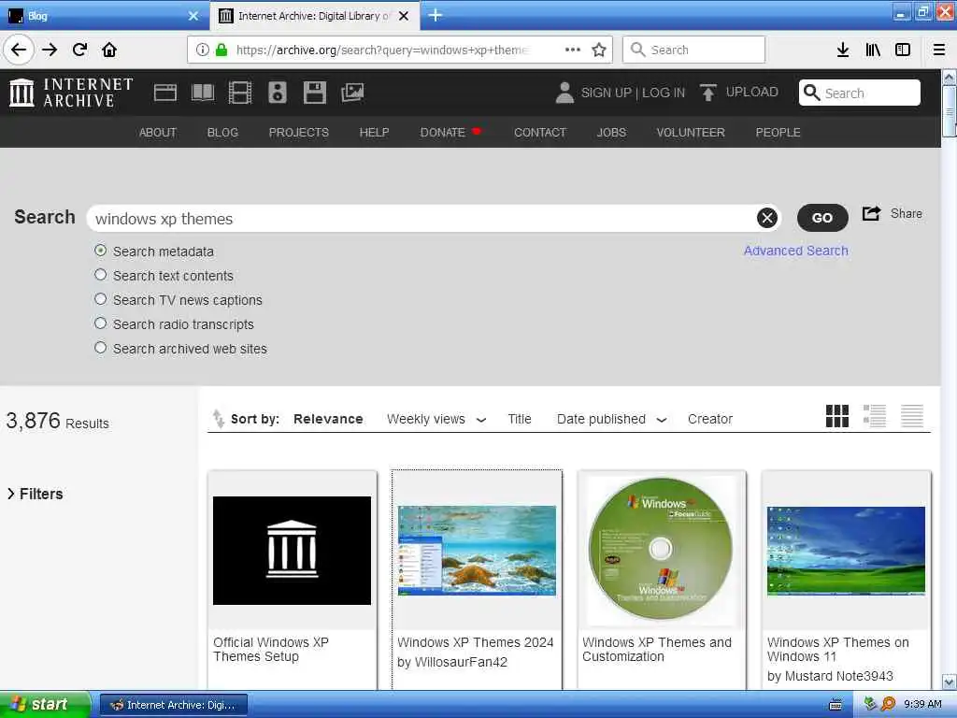Open the Texts book icon
Image resolution: width=957 pixels, height=718 pixels.
coord(203,93)
